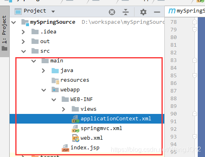Toggle code fold marker at line 85
This screenshot has height=157, width=205.
[195, 75]
